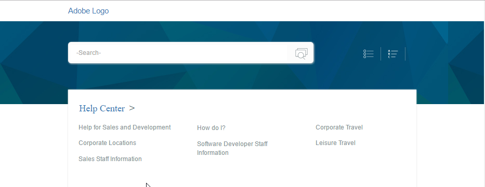485x187 pixels.
Task: Open Software Developer Staff Information topic
Action: click(x=232, y=148)
